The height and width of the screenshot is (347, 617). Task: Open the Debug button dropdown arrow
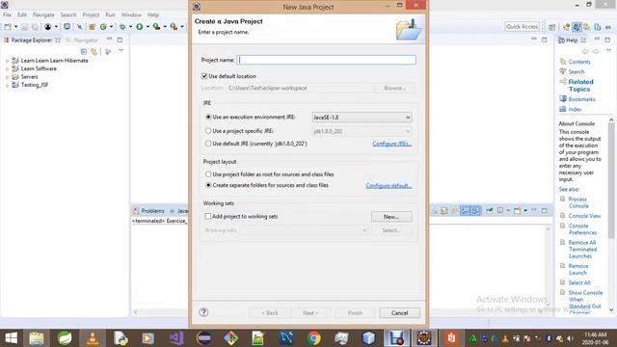(130, 27)
